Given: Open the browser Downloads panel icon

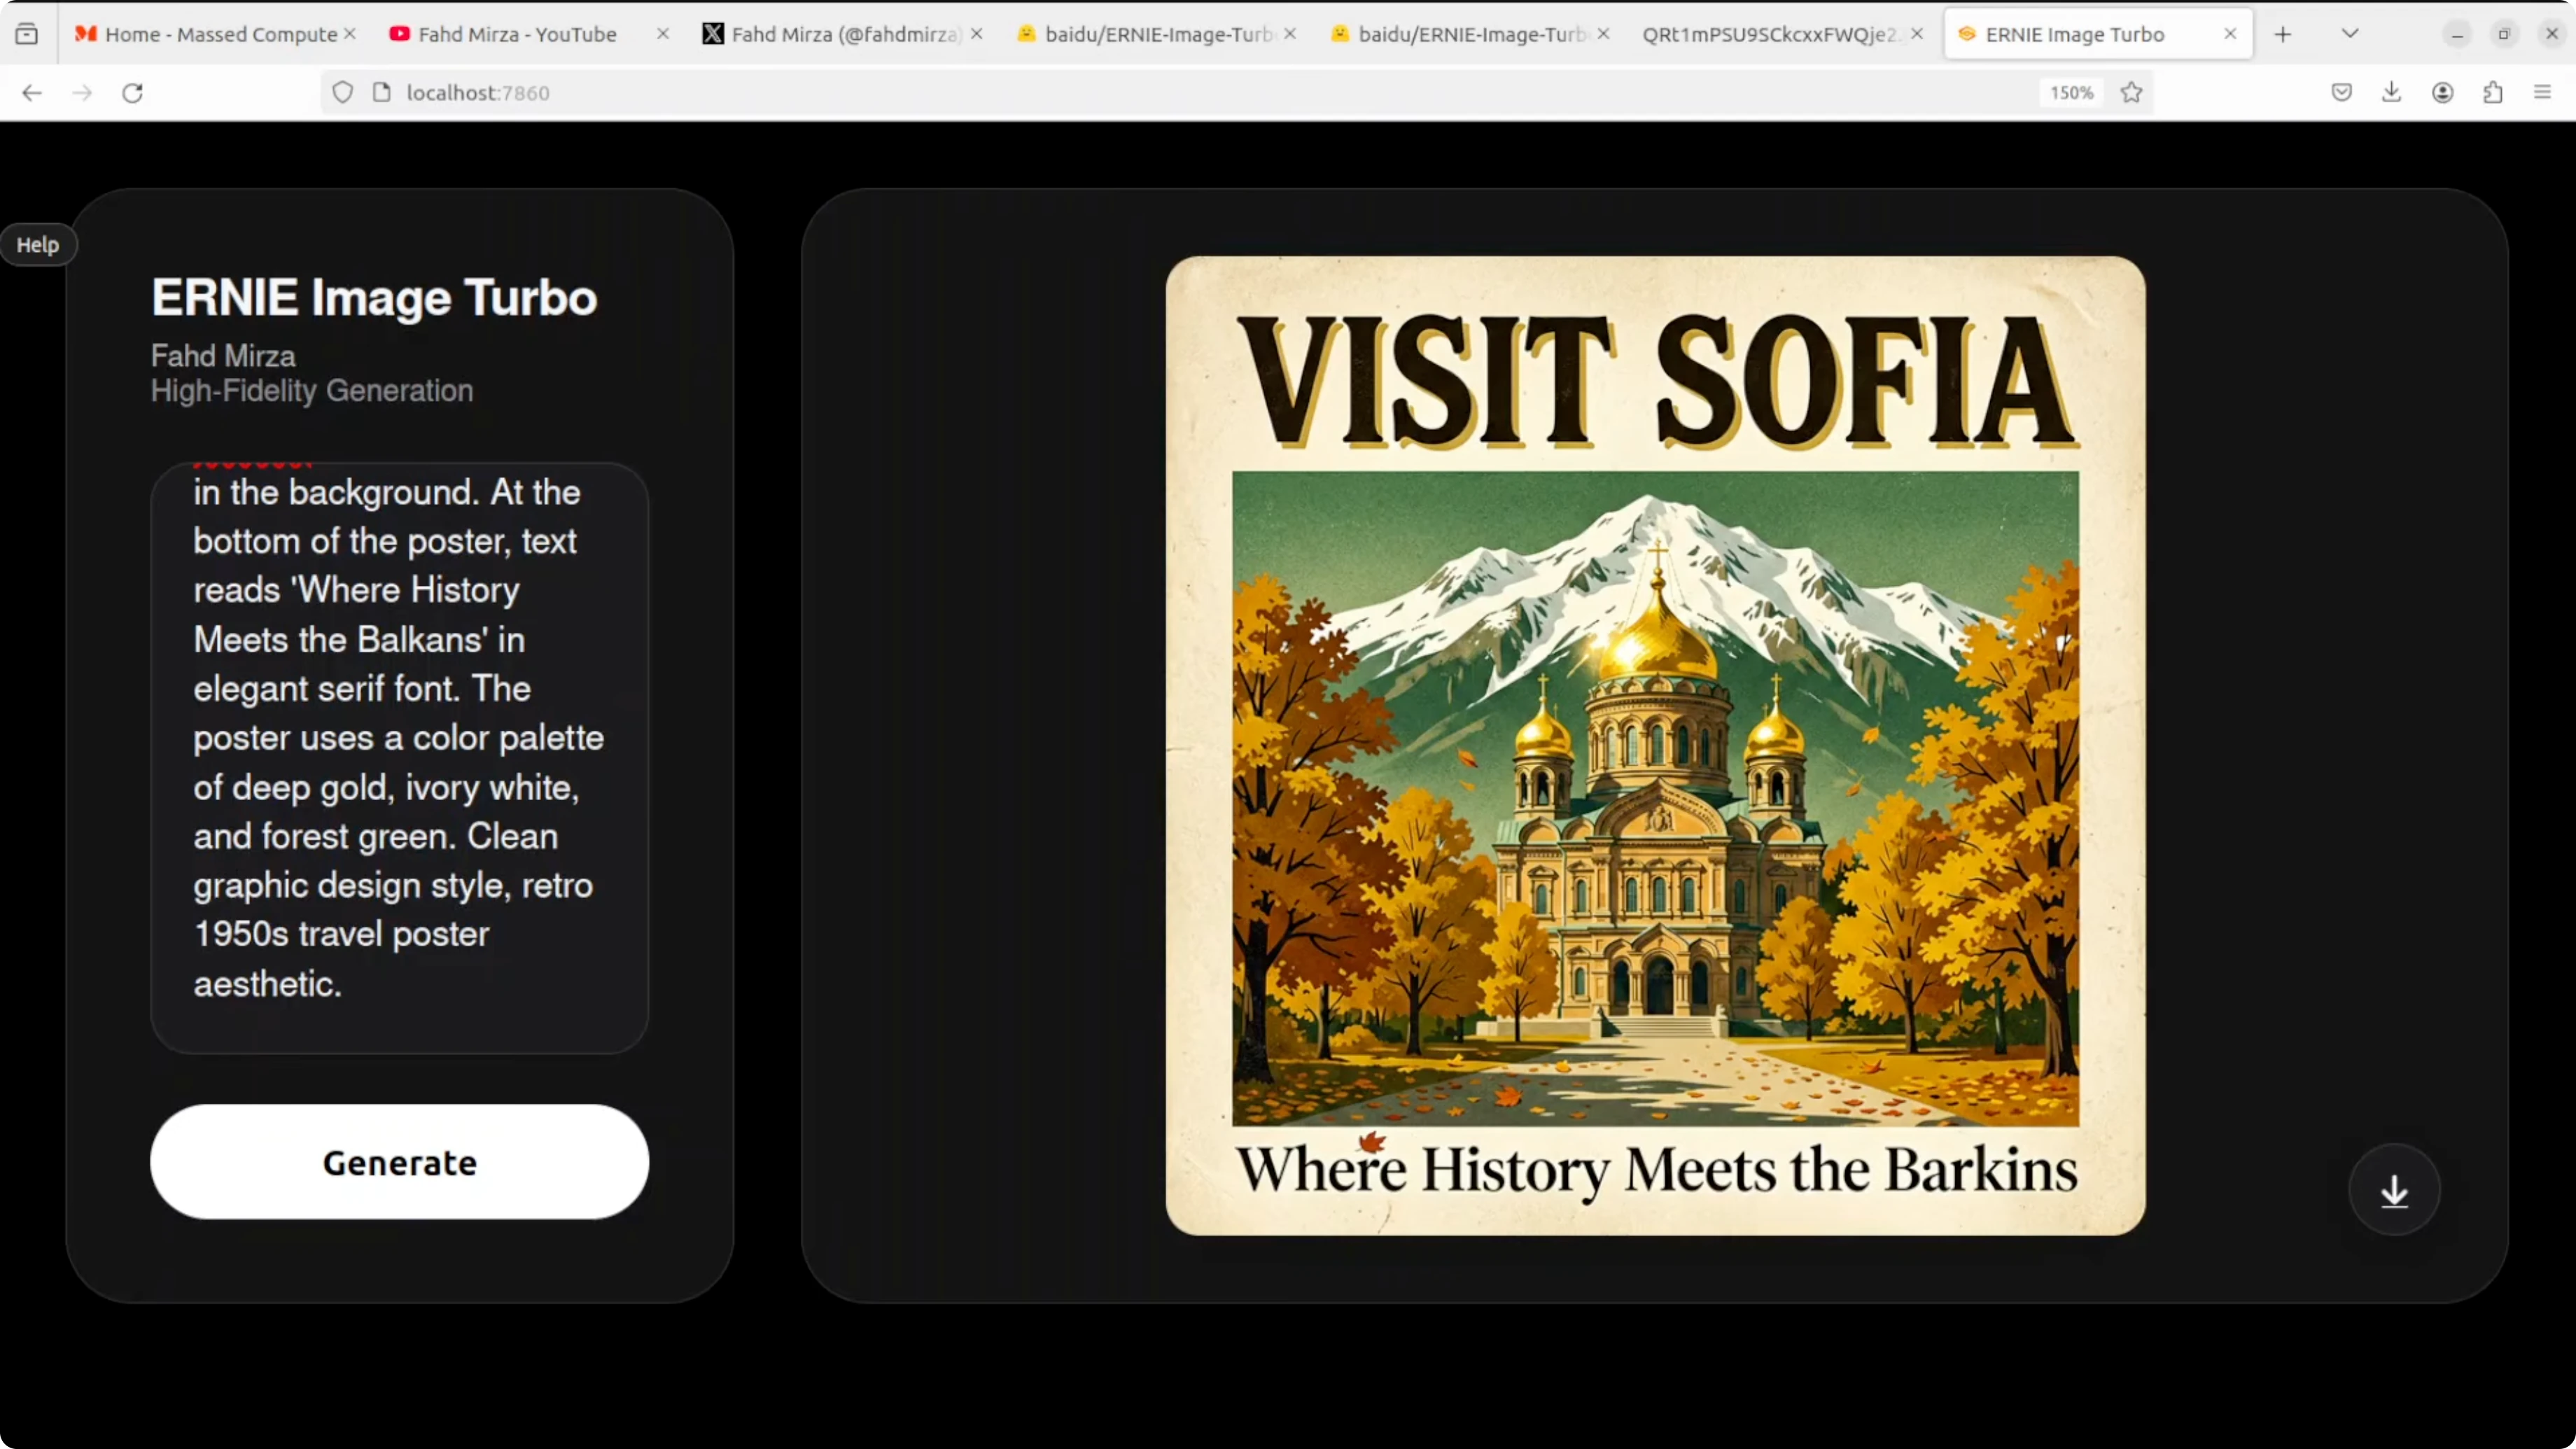Looking at the screenshot, I should [2391, 93].
